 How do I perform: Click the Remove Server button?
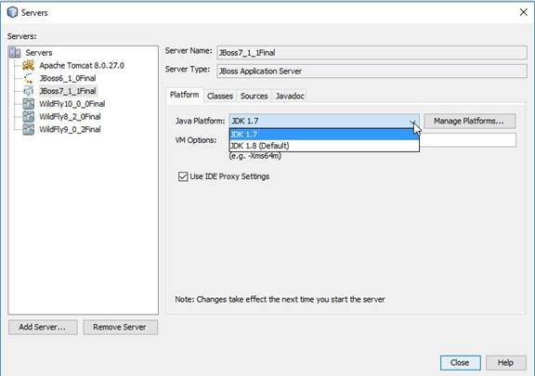[x=120, y=327]
